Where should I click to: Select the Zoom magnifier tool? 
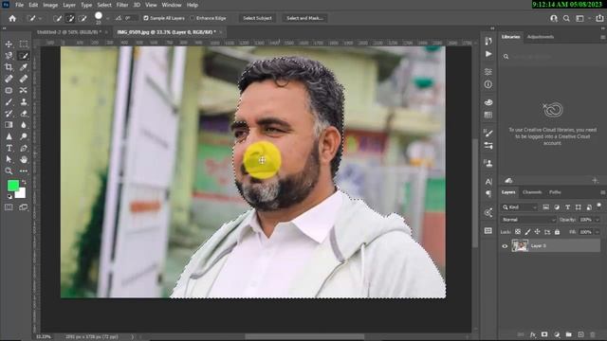tap(9, 170)
